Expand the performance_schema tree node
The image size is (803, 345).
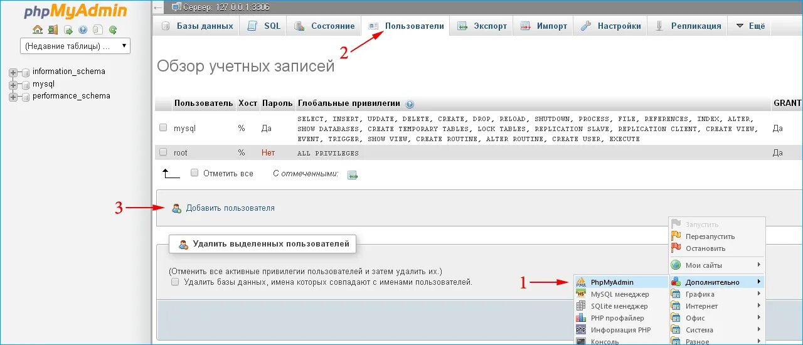13,96
